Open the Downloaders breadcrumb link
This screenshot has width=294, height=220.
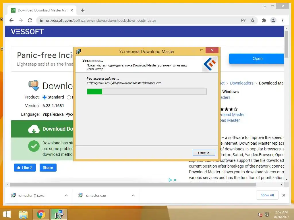241,83
